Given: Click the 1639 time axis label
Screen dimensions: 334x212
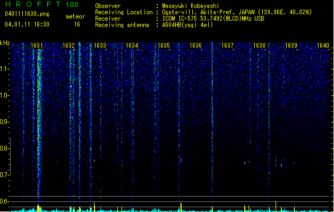Looking at the screenshot, I should (291, 46).
